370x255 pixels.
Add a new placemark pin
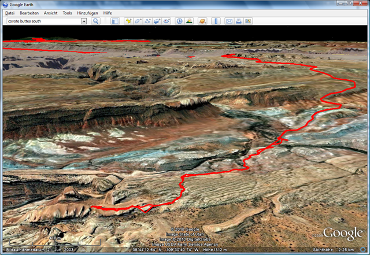[128, 21]
